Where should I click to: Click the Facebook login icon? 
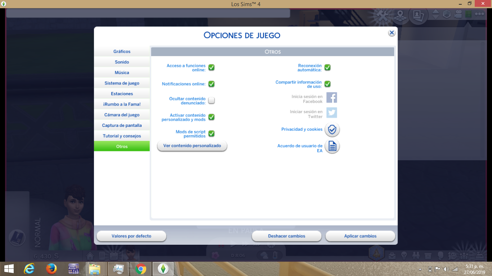(x=332, y=98)
